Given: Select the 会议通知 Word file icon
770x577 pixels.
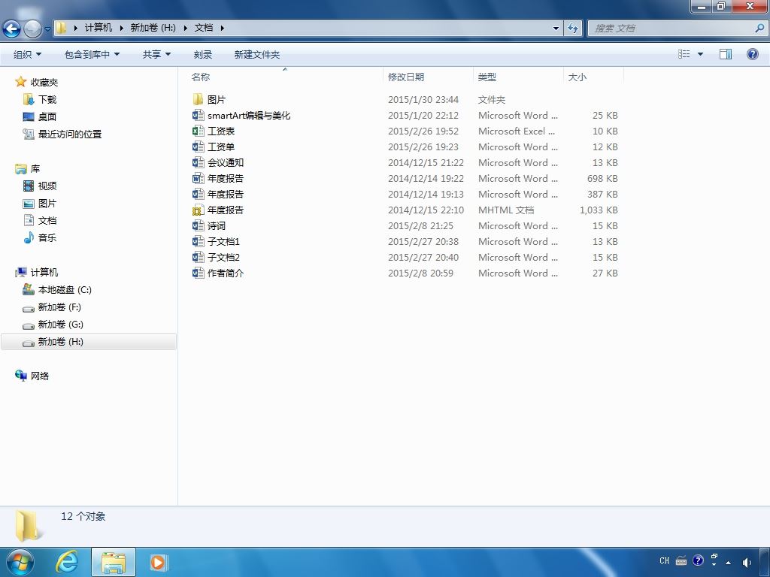Looking at the screenshot, I should pos(198,162).
